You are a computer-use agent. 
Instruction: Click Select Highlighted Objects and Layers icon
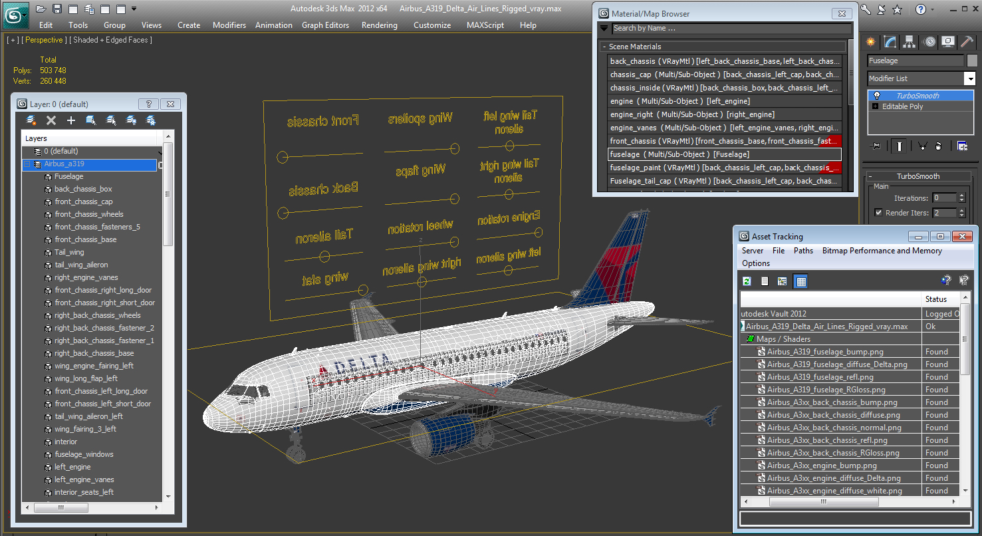91,120
